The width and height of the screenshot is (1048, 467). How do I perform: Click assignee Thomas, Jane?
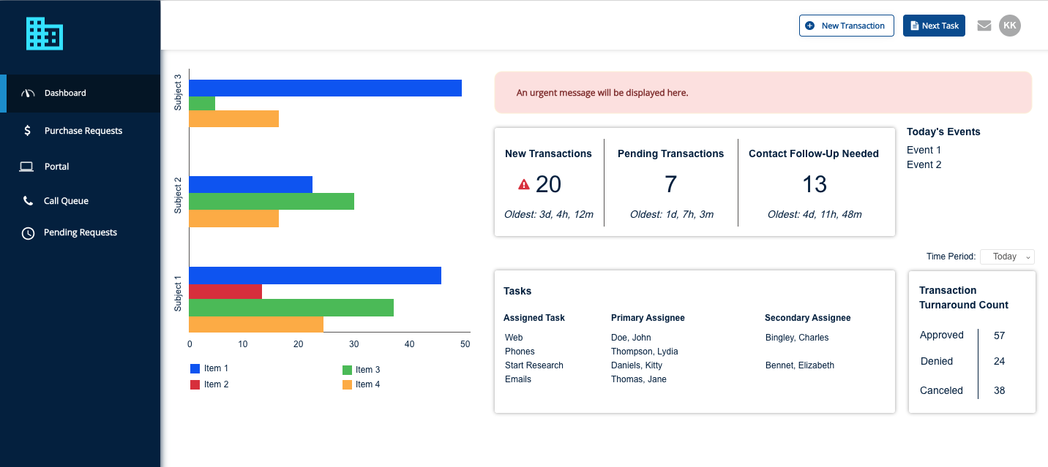[x=639, y=379]
